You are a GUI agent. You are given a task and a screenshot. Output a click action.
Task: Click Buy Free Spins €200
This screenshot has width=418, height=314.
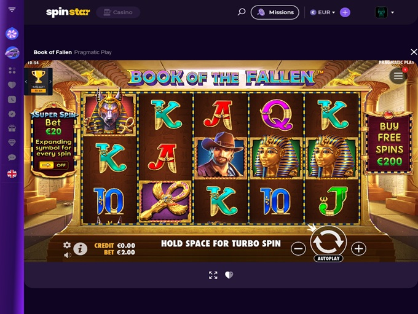[389, 143]
